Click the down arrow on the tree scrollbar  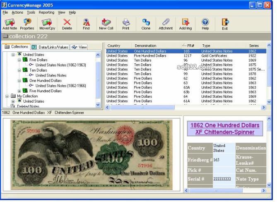98,105
